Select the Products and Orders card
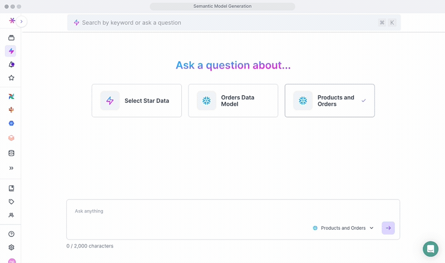This screenshot has width=445, height=263. coord(329,101)
